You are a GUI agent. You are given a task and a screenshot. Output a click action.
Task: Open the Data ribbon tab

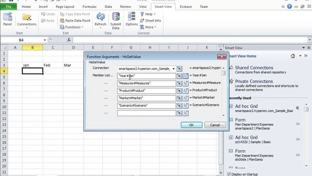[x=108, y=6]
